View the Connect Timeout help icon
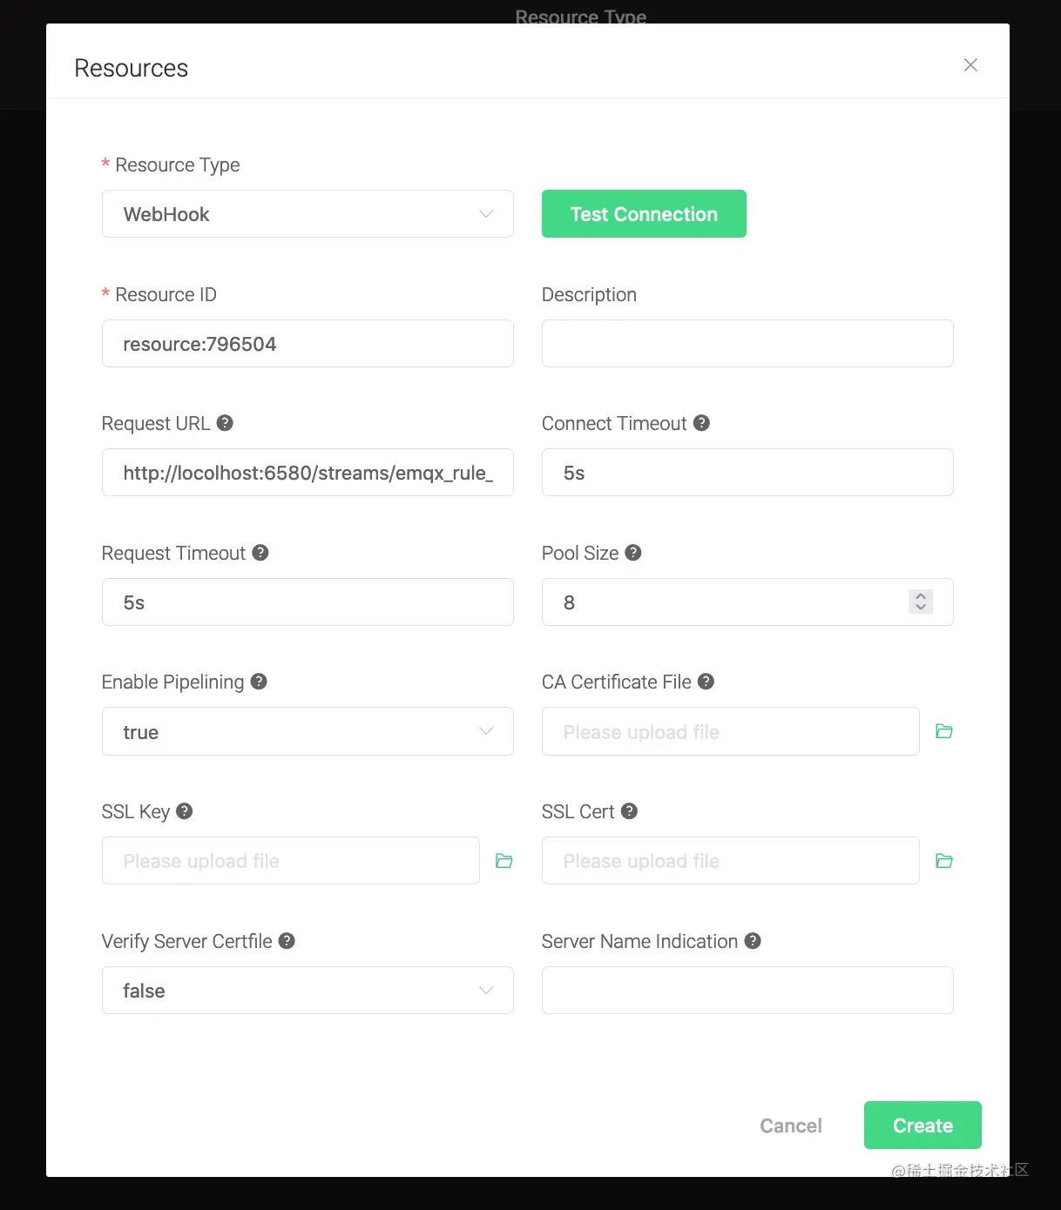 point(701,422)
